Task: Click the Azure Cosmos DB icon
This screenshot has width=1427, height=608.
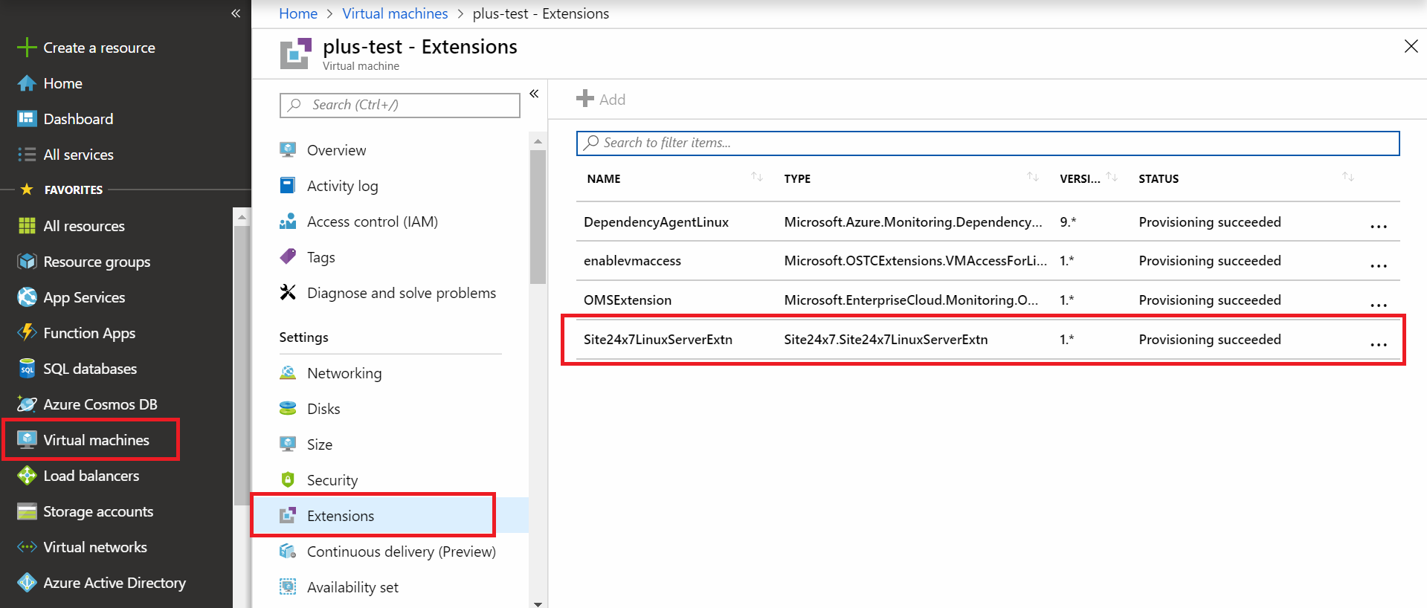Action: tap(27, 404)
